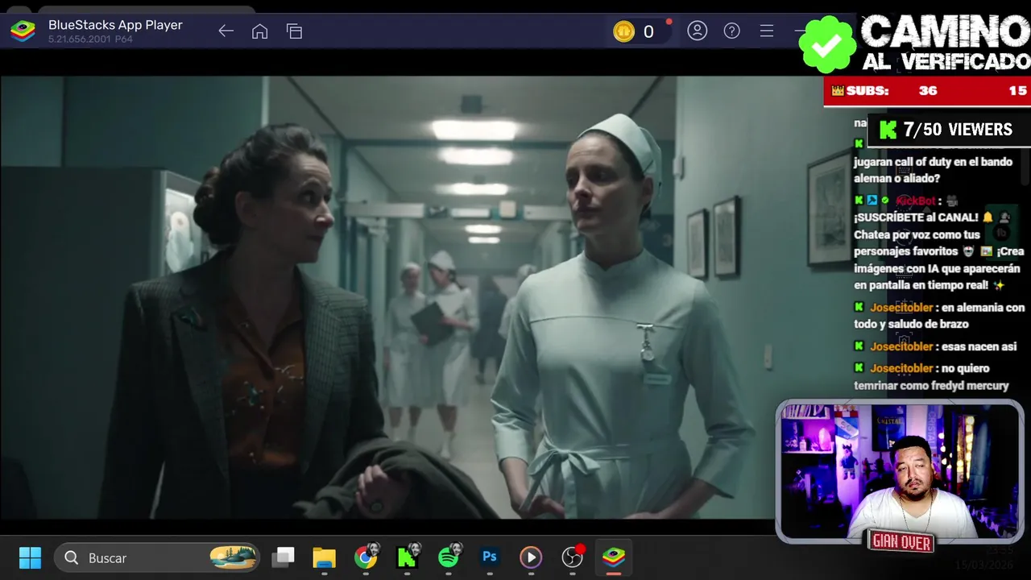1031x580 pixels.
Task: Click the video playing in BlueStacks
Action: coord(387,297)
